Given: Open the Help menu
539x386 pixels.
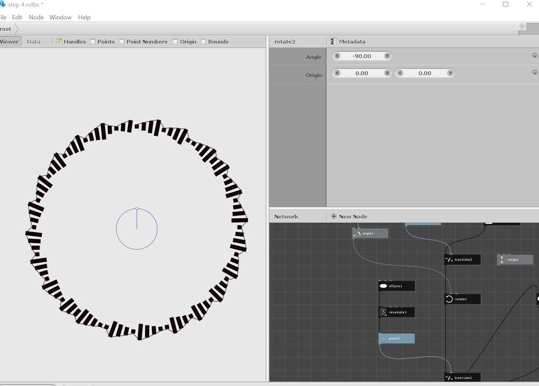Looking at the screenshot, I should [84, 17].
